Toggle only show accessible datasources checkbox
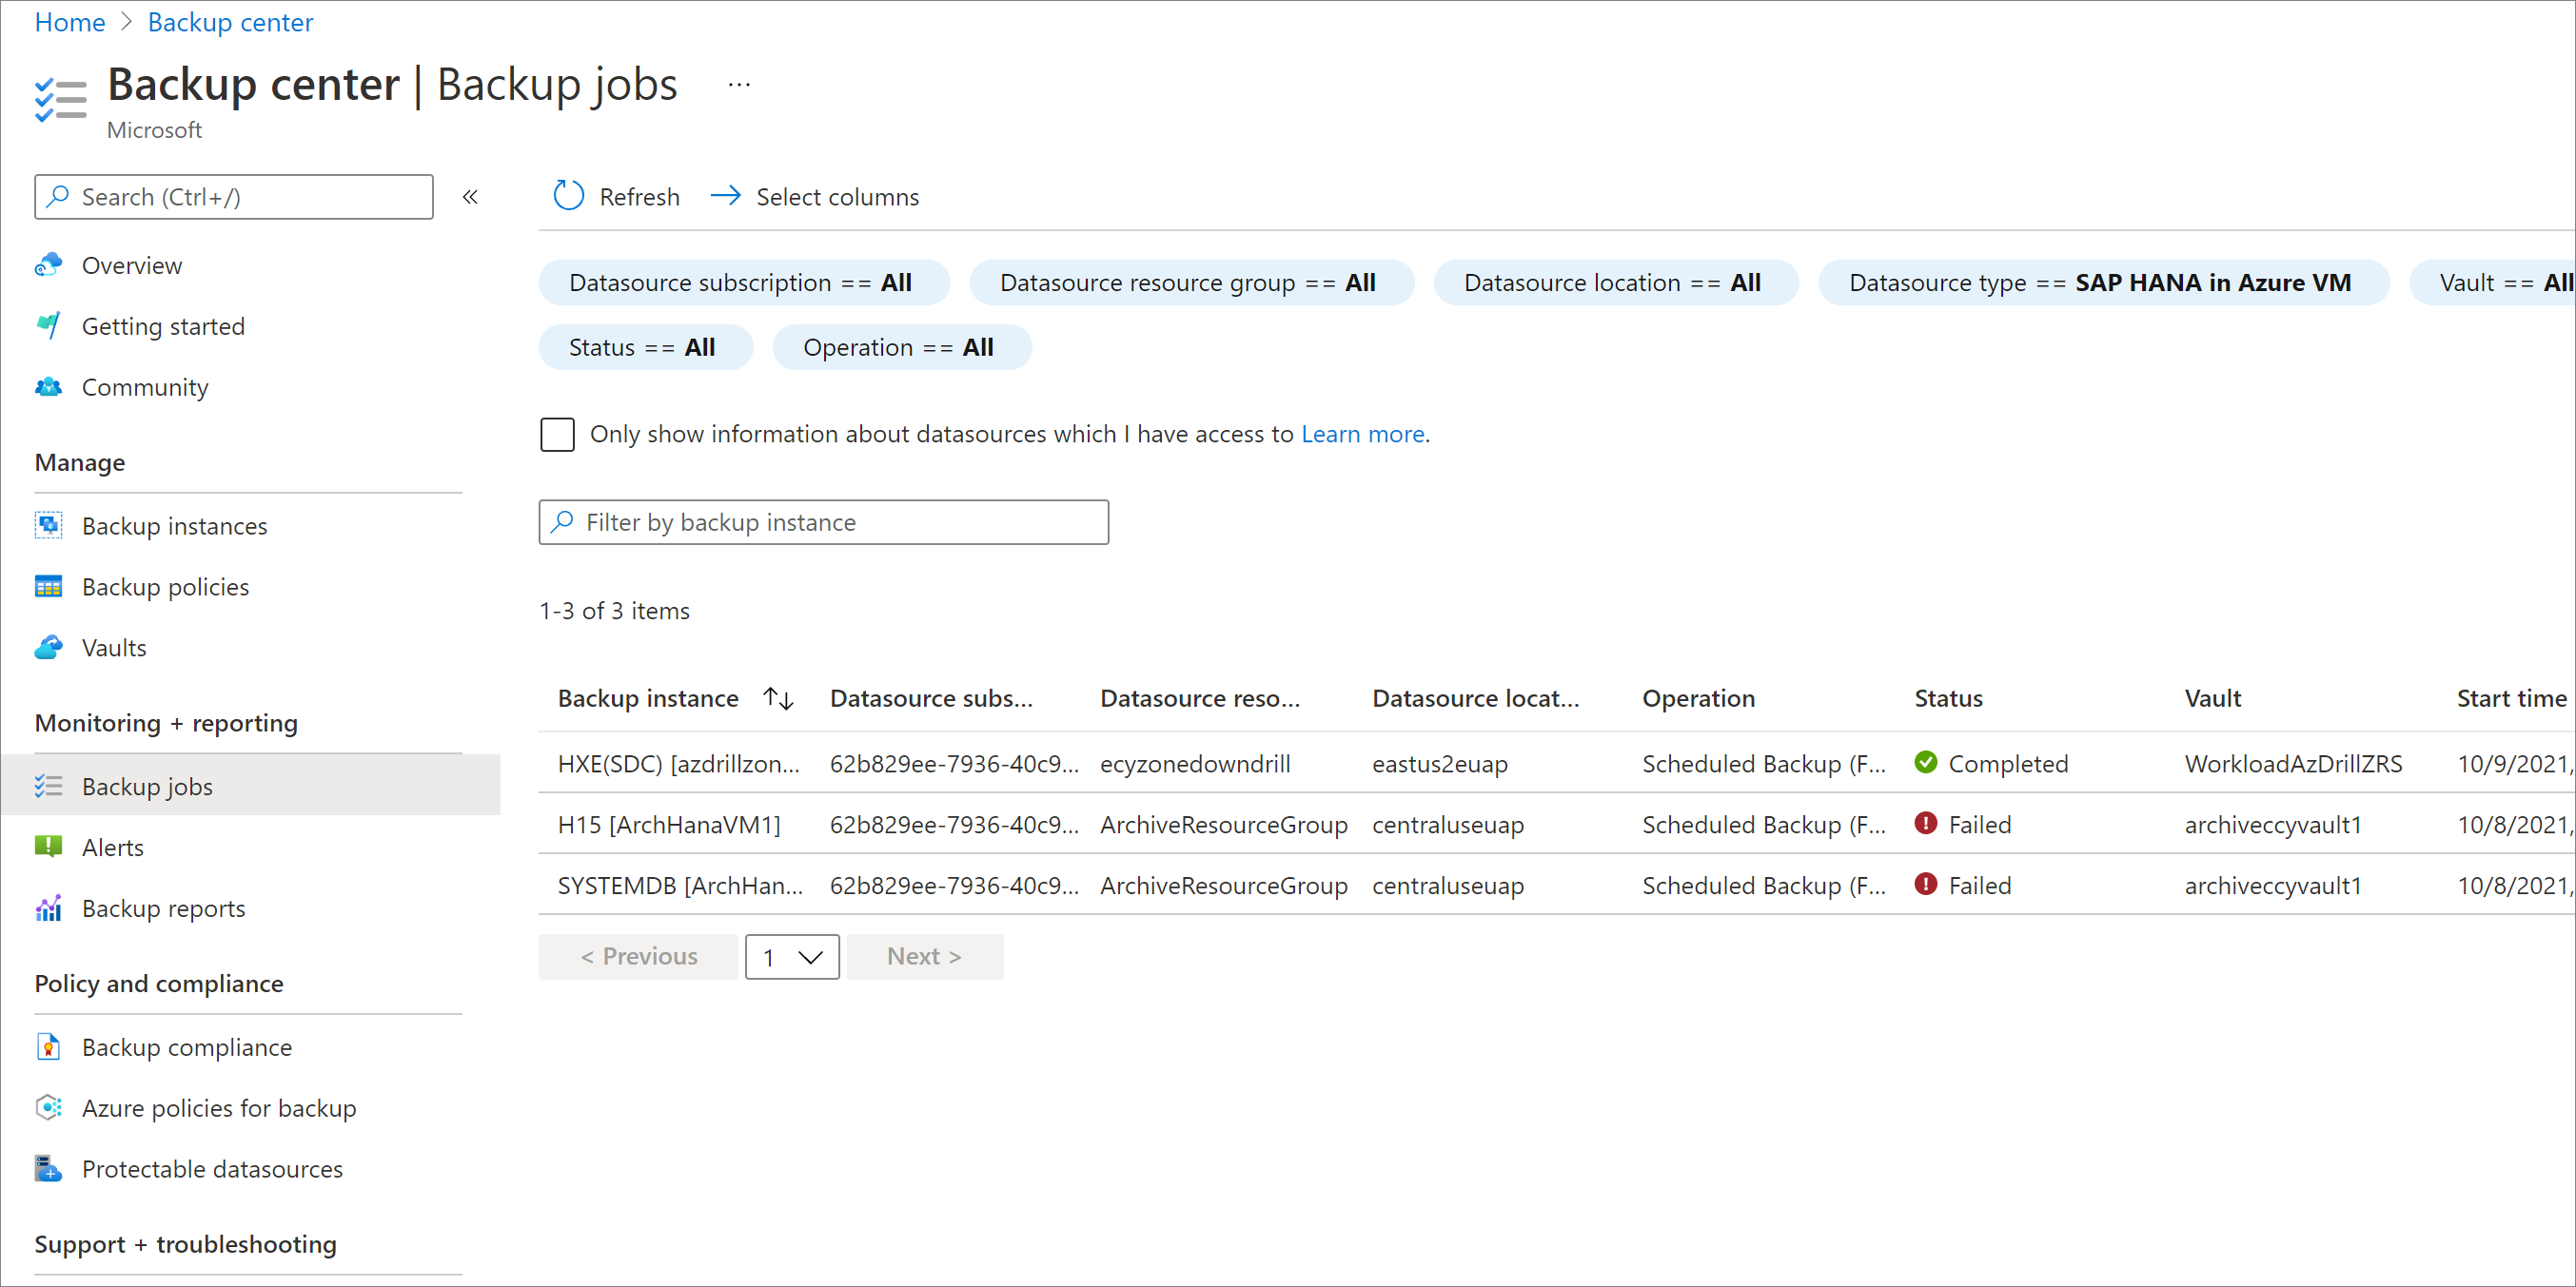The width and height of the screenshot is (2576, 1287). [x=559, y=434]
